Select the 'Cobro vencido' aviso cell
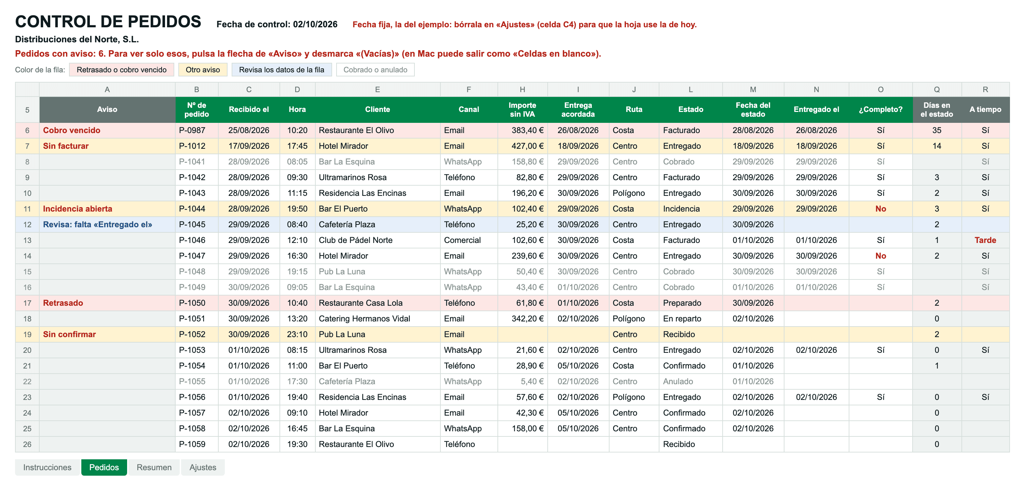Viewport: 1025px width, 490px height. coord(107,130)
